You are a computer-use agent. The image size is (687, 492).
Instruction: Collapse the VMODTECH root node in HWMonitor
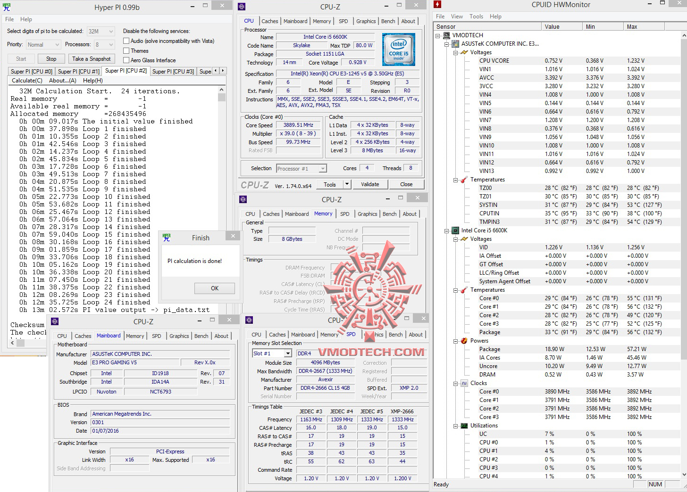click(x=438, y=35)
